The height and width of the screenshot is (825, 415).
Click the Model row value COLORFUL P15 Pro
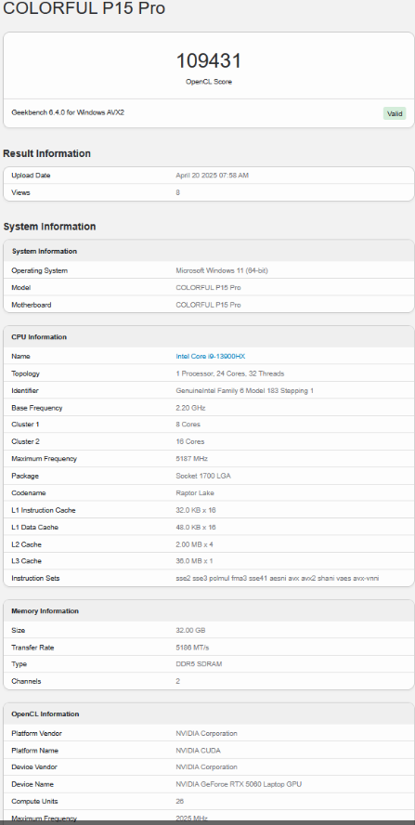(208, 288)
